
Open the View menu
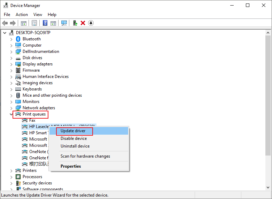point(38,15)
